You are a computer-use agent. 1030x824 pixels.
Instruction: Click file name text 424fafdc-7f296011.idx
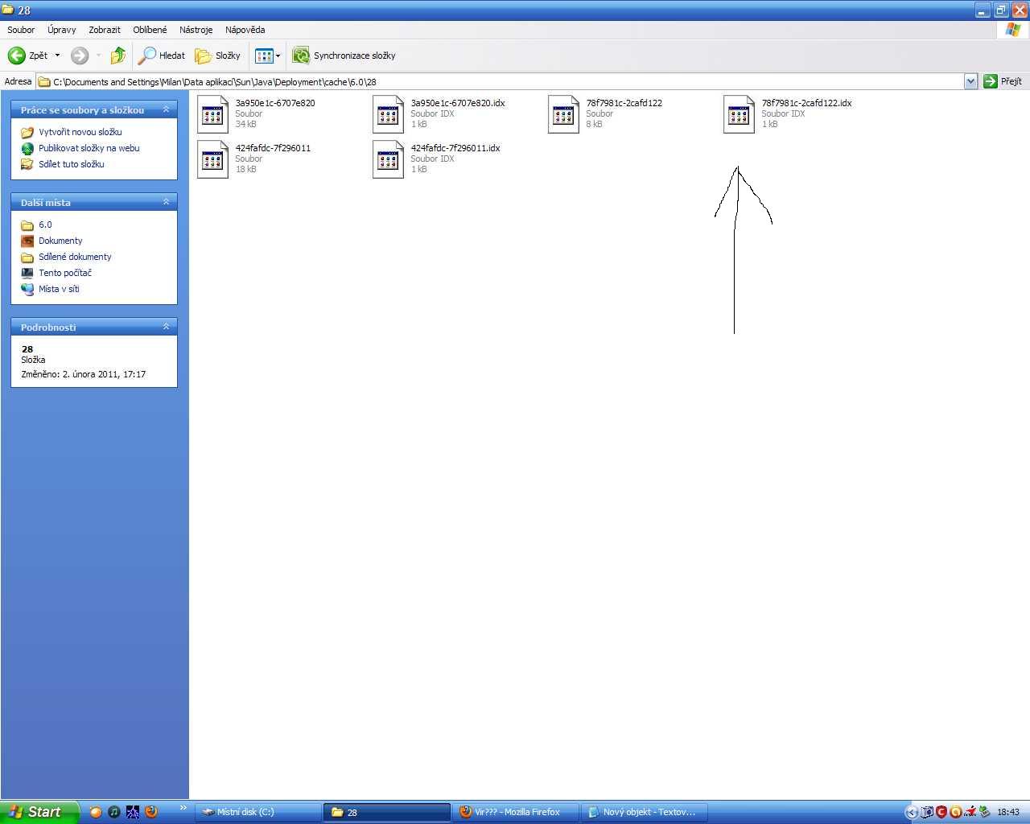[455, 148]
